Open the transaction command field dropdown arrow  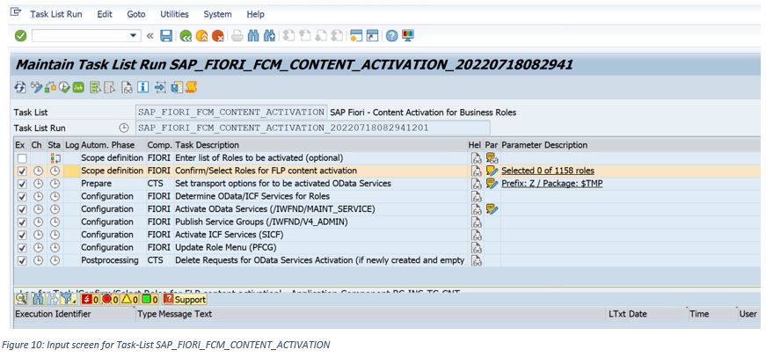point(133,36)
